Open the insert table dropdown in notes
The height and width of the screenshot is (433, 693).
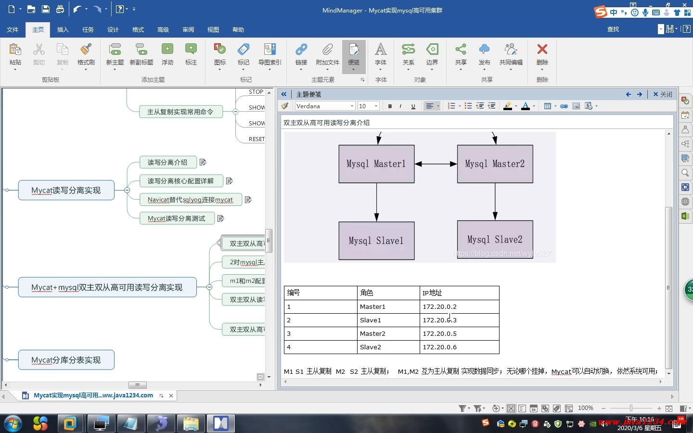[x=555, y=106]
